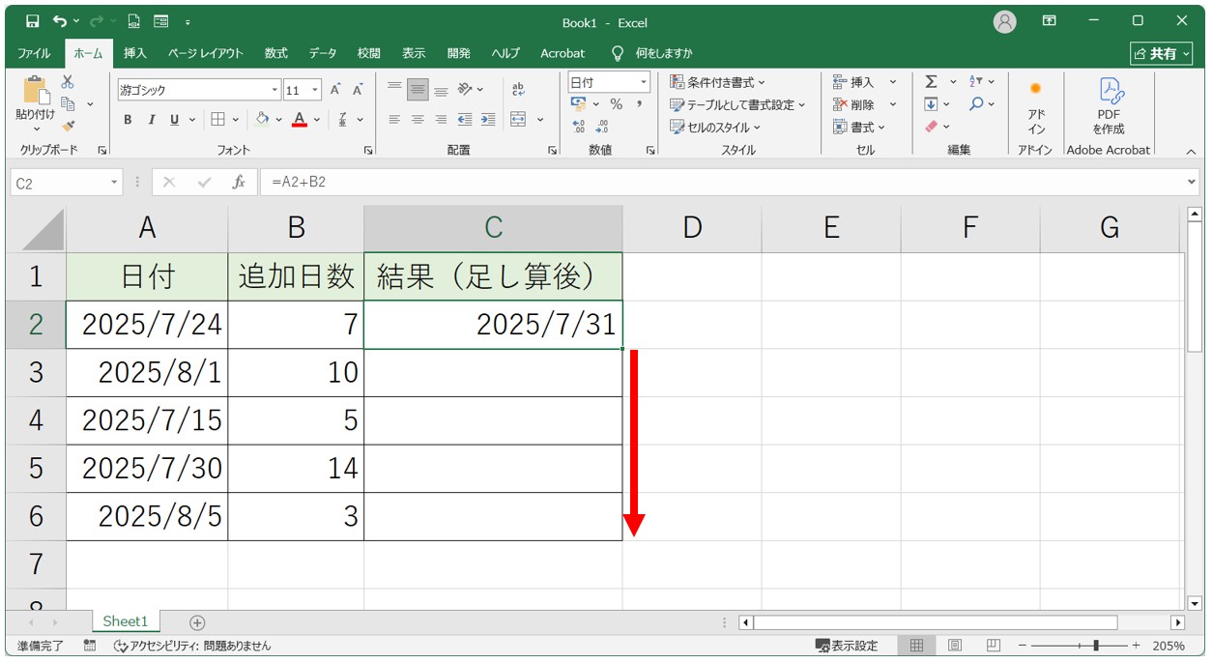Open the font size dropdown showing 11
The height and width of the screenshot is (663, 1212).
[x=317, y=90]
